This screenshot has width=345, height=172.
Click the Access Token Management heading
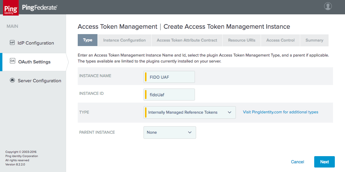(x=117, y=27)
